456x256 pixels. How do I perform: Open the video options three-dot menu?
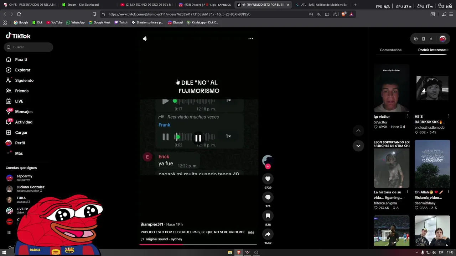251,38
